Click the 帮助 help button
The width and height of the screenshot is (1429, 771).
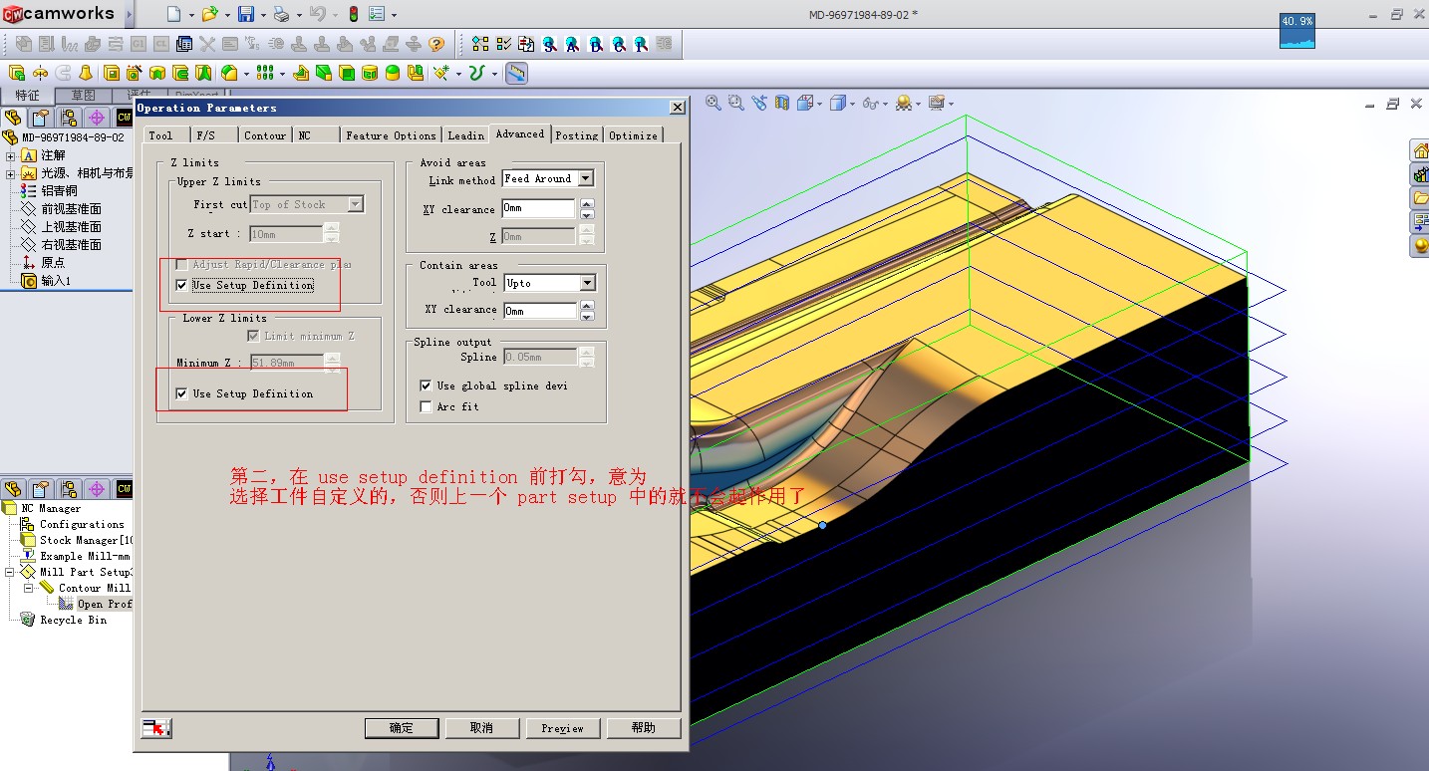click(644, 728)
